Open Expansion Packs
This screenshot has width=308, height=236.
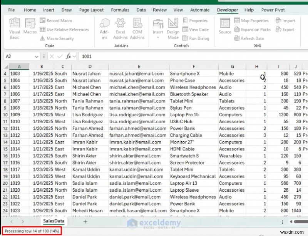(253, 30)
